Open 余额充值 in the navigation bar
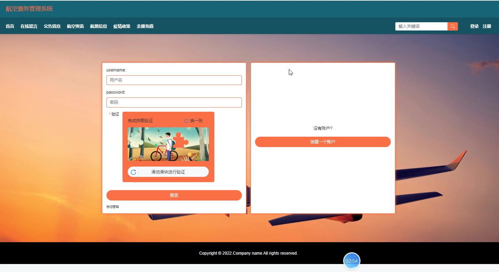 (x=145, y=26)
